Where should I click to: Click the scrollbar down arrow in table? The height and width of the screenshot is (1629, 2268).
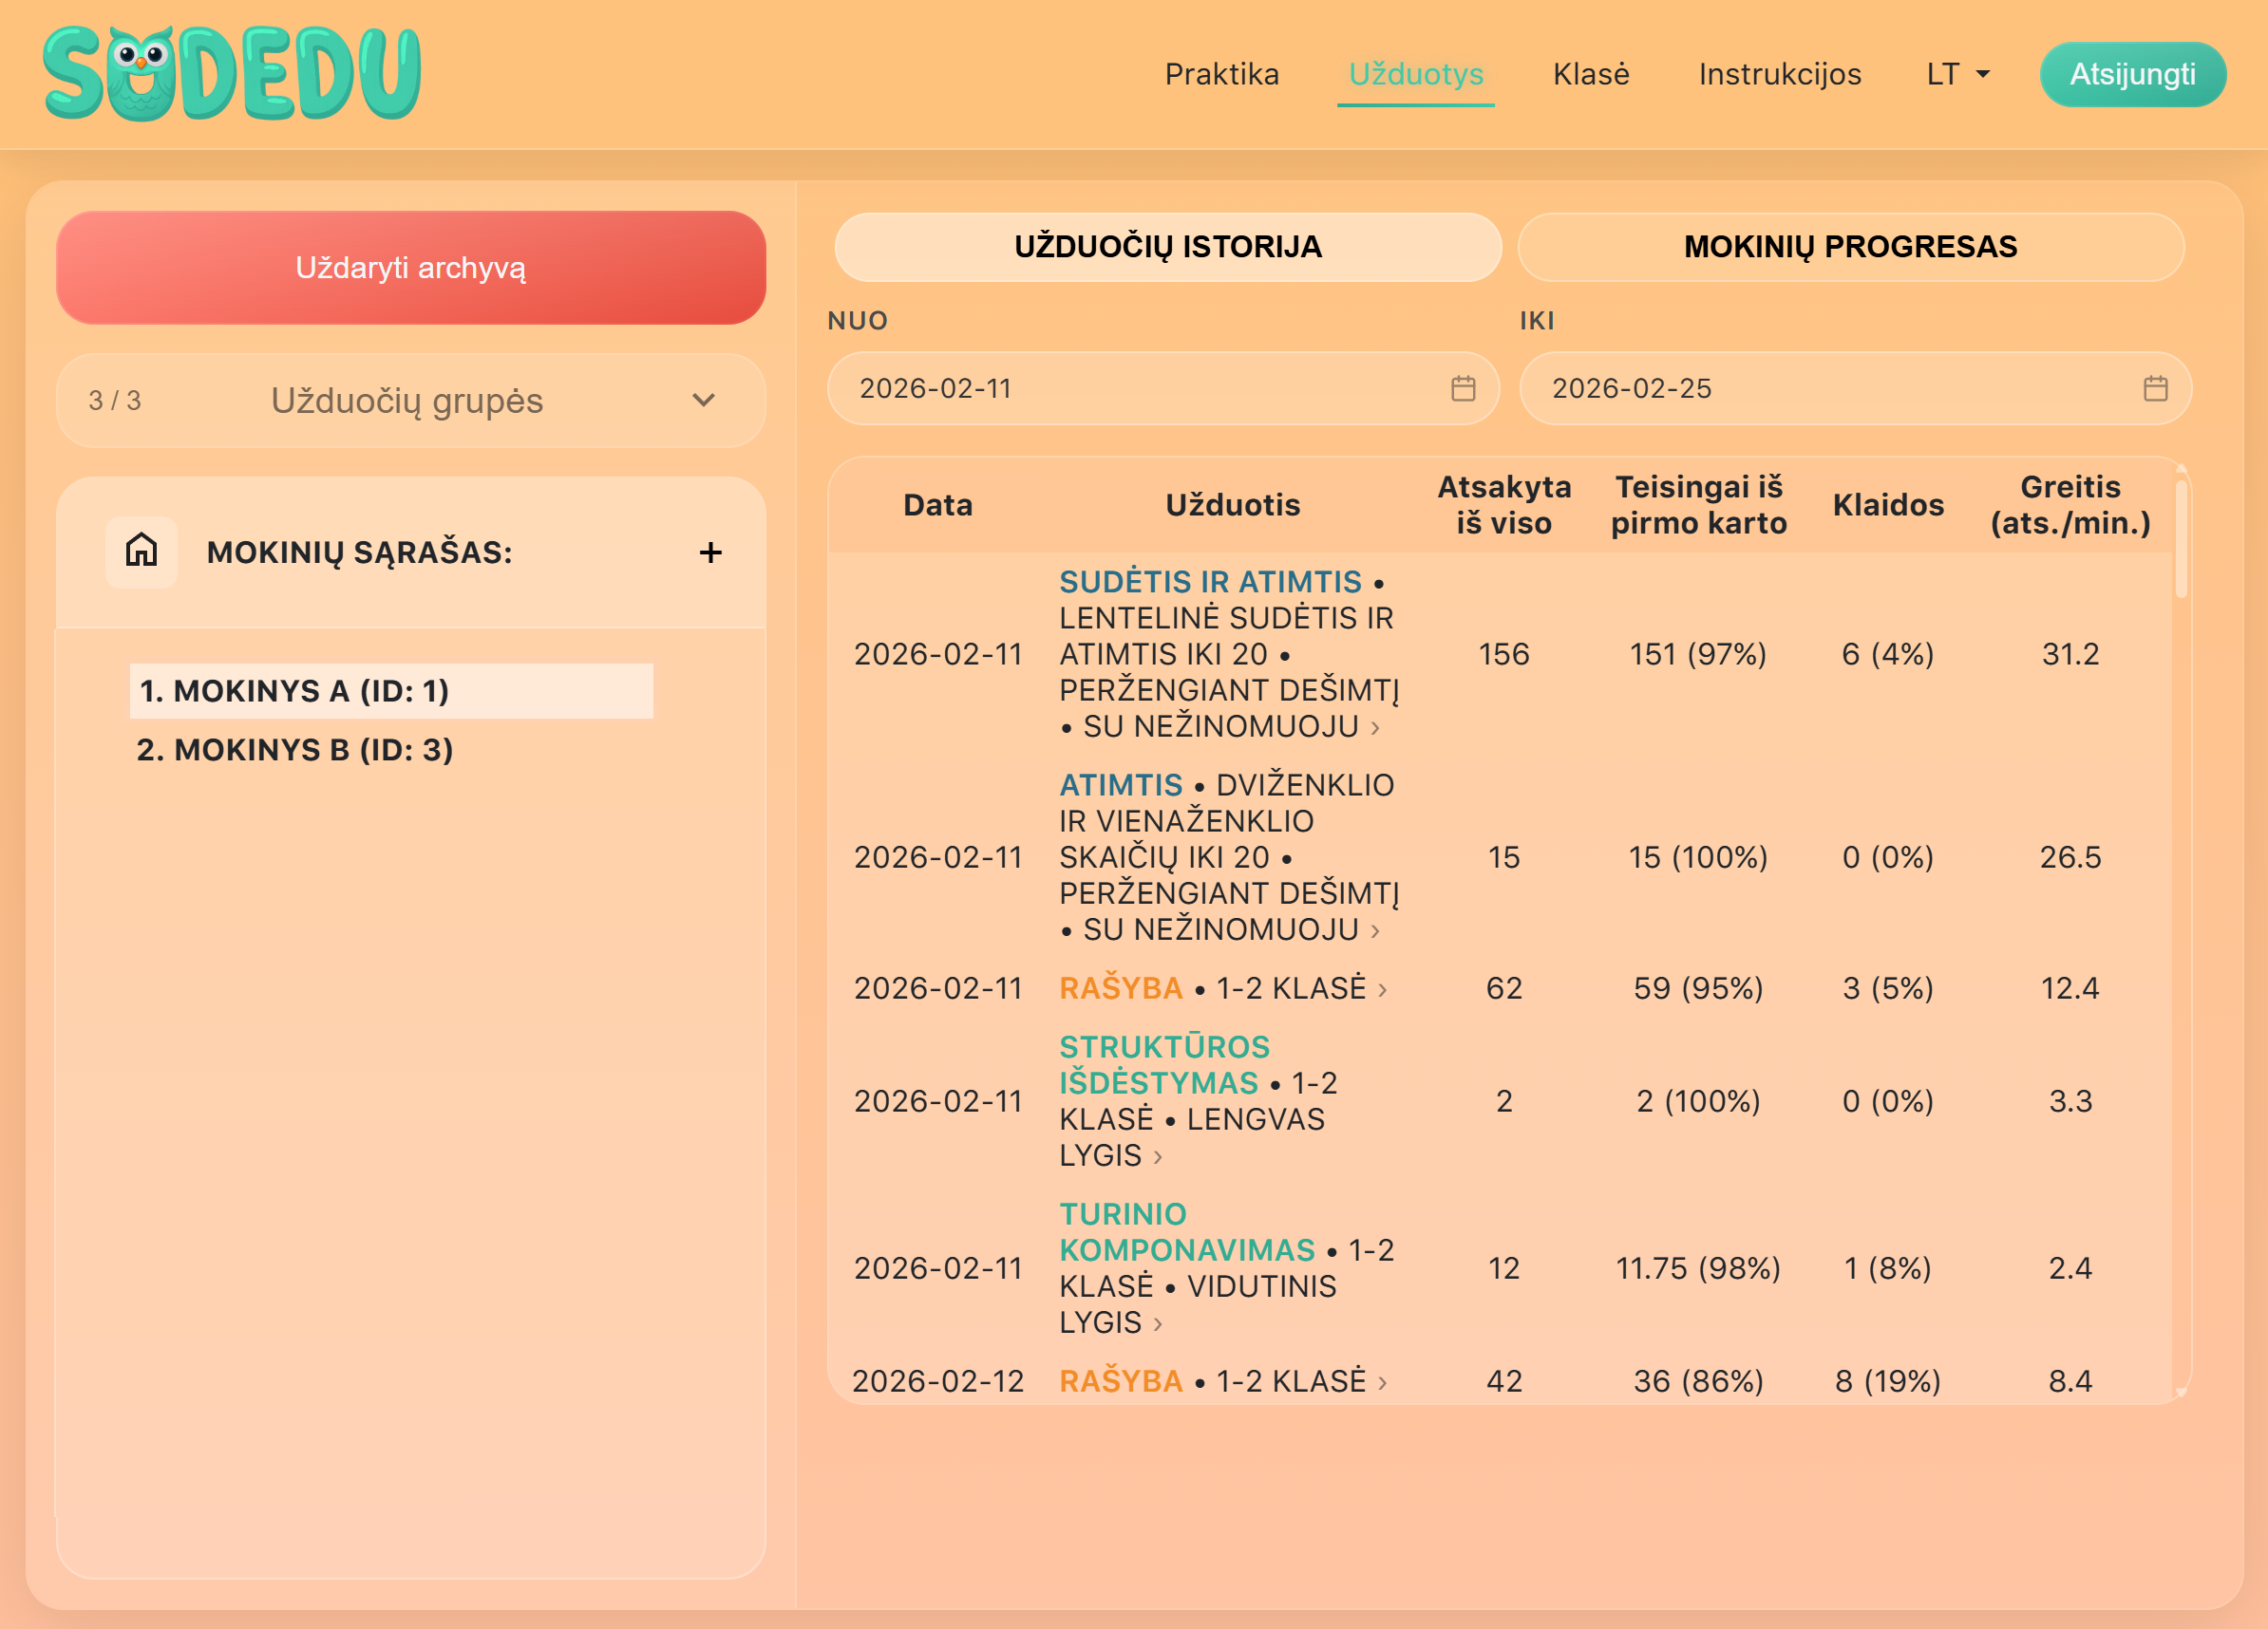click(2181, 1391)
